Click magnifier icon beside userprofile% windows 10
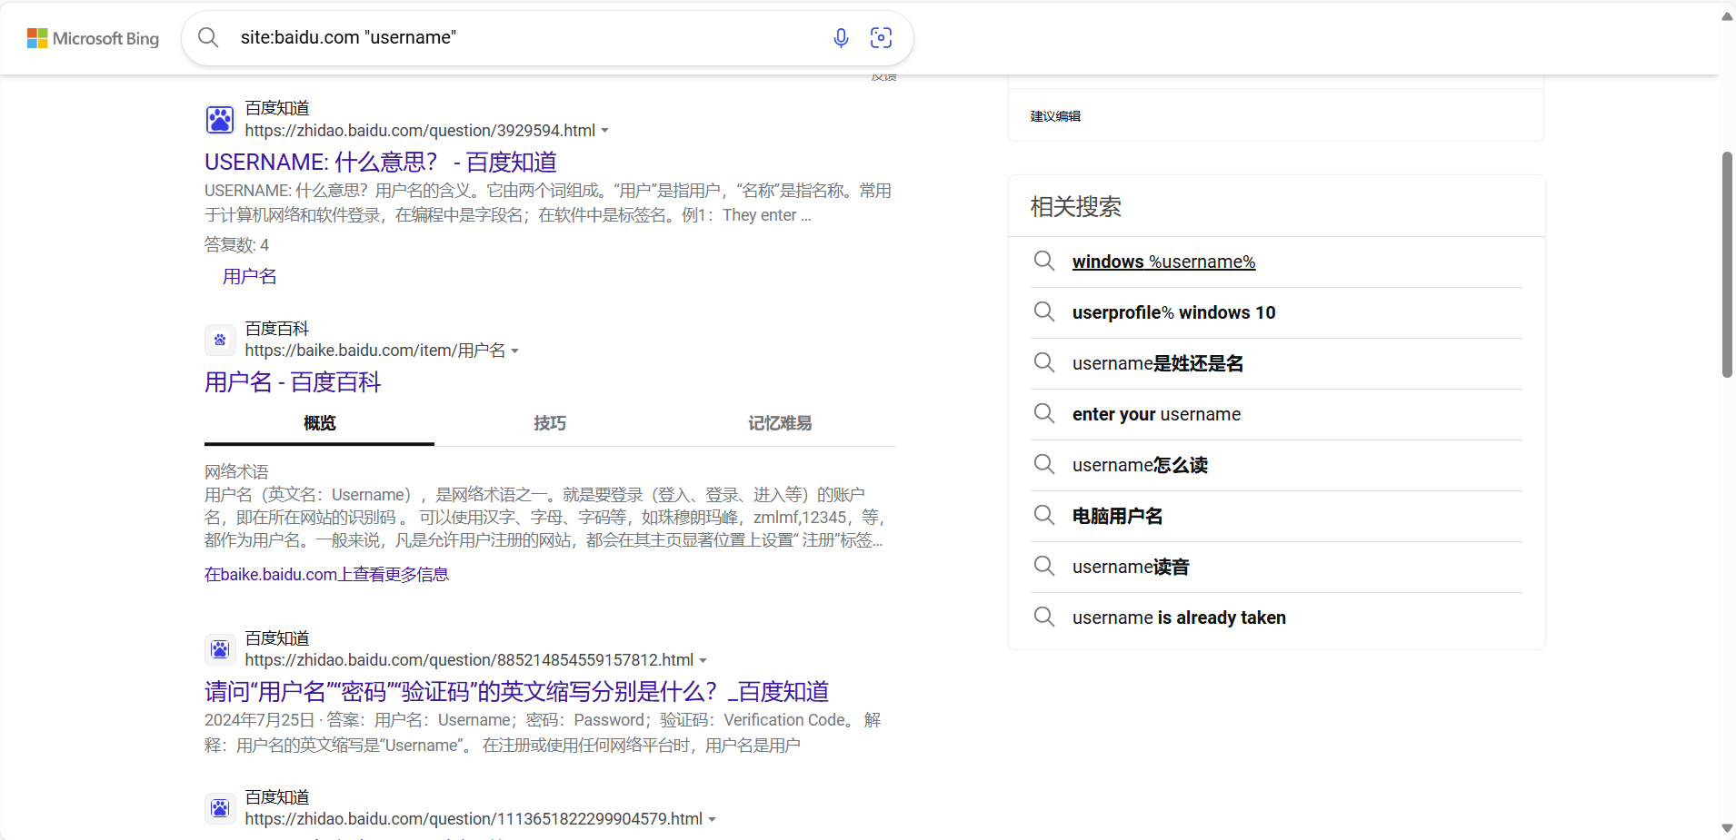Screen dimensions: 1736x840 tap(1044, 312)
